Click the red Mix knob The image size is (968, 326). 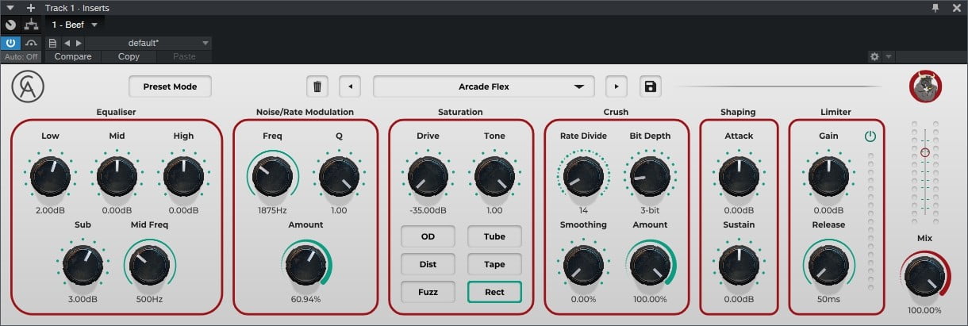click(x=924, y=274)
